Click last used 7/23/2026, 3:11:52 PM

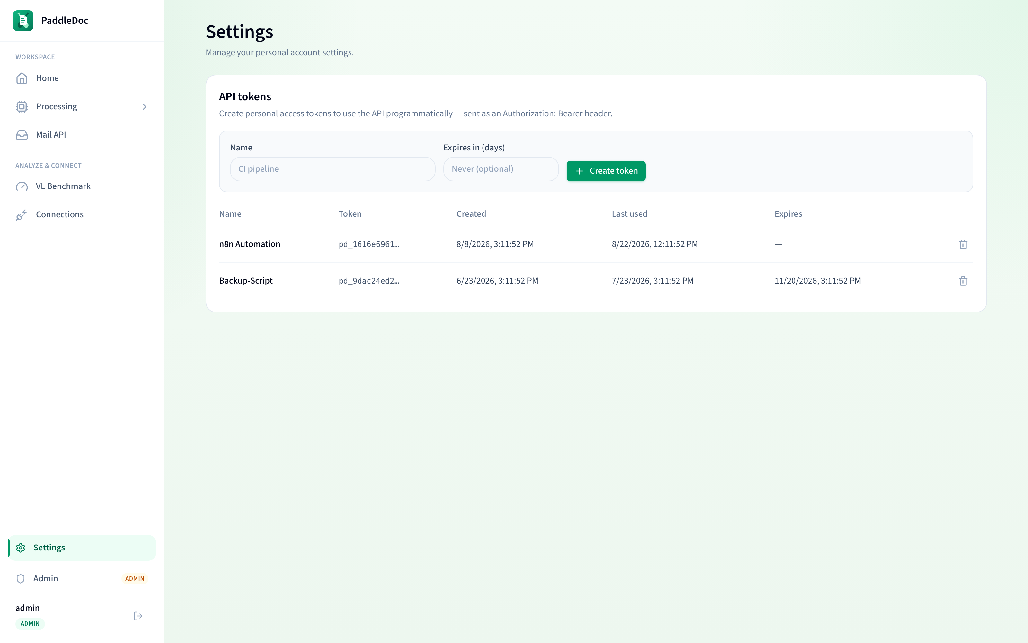652,281
